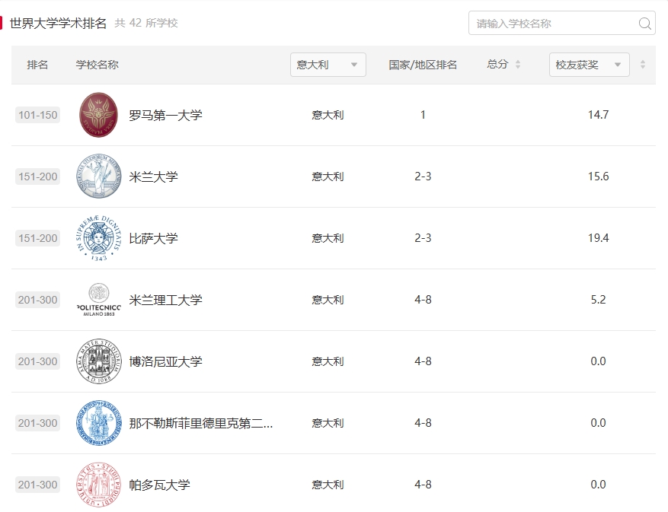Click the 排名 column header
The height and width of the screenshot is (512, 668).
tap(37, 65)
